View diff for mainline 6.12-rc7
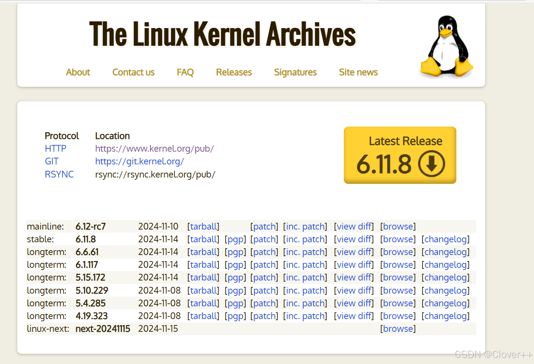 coord(354,227)
